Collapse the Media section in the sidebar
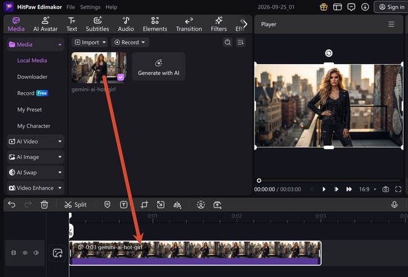This screenshot has width=408, height=277. 35,44
